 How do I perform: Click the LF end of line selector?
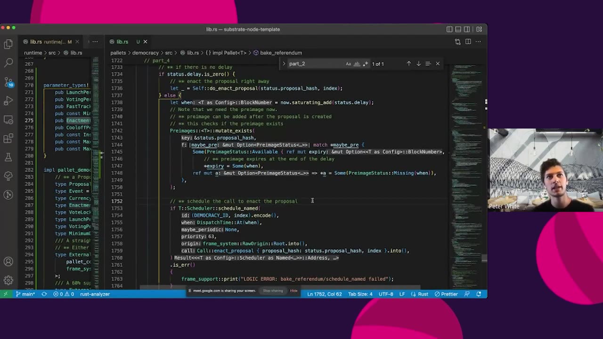pyautogui.click(x=402, y=294)
